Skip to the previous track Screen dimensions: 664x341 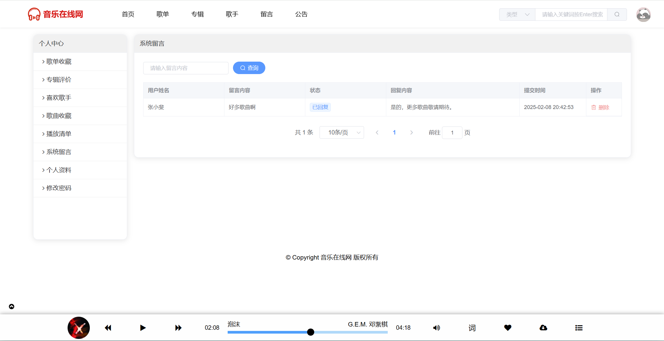pos(108,328)
